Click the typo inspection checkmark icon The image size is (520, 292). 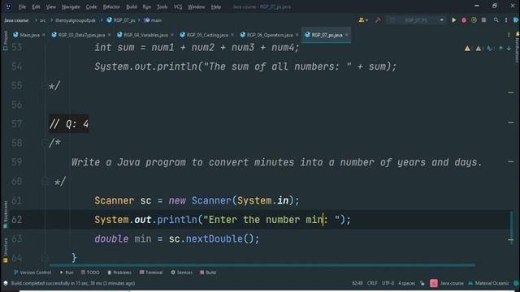coord(489,49)
